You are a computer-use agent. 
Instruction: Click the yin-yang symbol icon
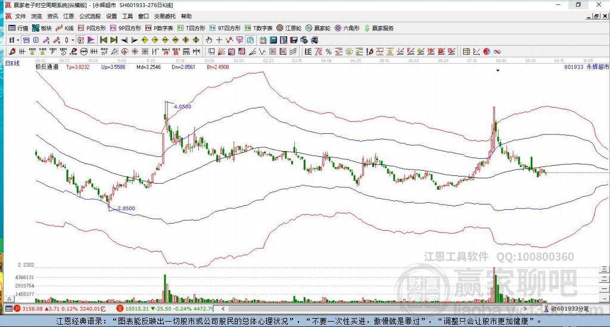487,52
